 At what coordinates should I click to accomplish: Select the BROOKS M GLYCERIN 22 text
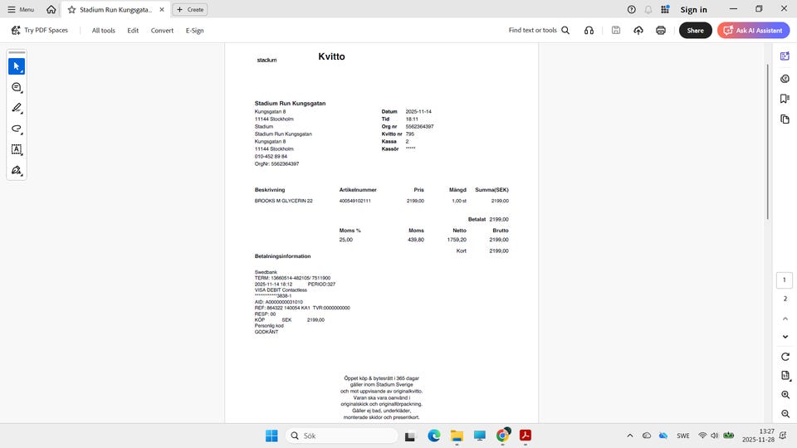click(x=284, y=201)
